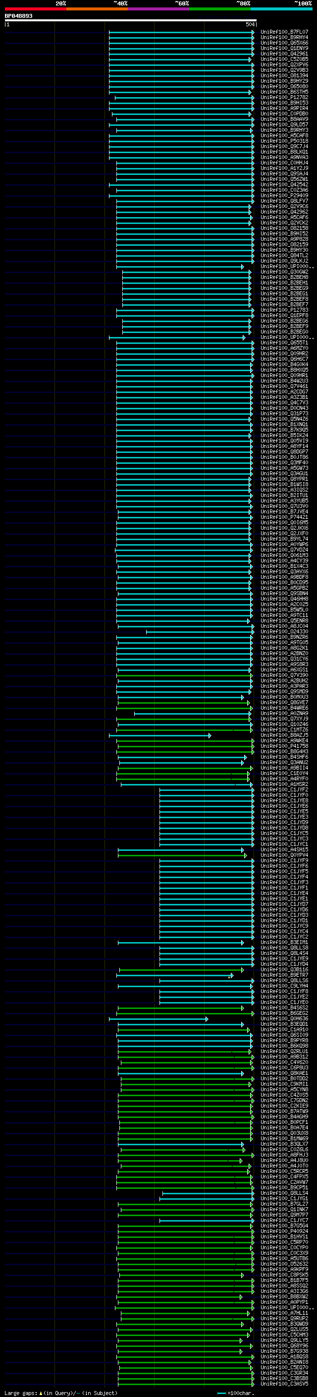Click the 504 query end position
The width and height of the screenshot is (317, 1397).
click(250, 24)
